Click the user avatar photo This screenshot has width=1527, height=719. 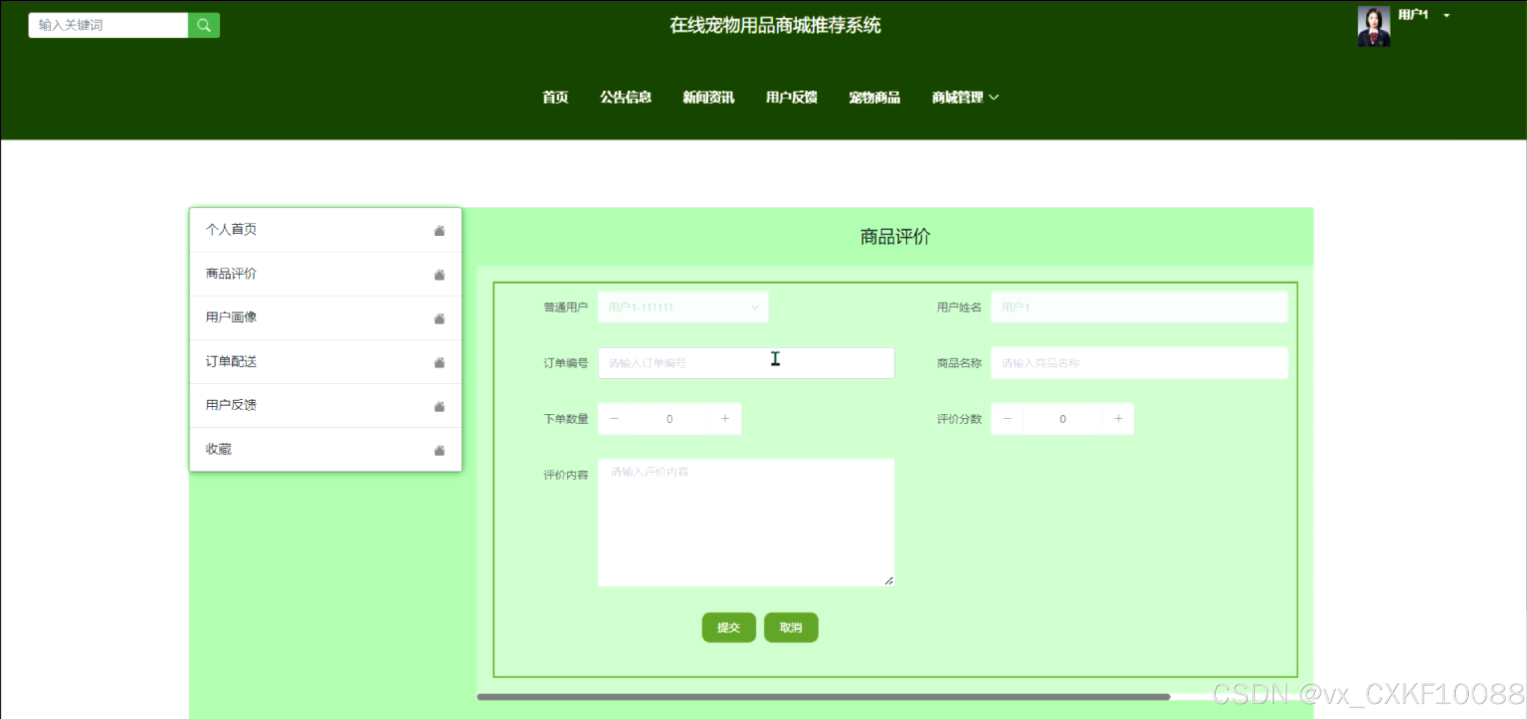pos(1373,26)
